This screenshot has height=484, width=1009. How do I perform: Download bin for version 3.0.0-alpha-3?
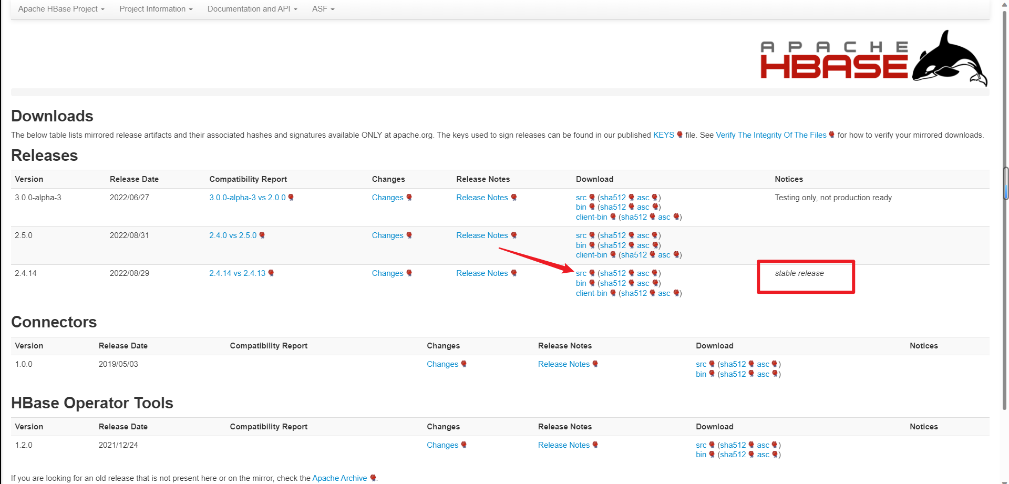(x=581, y=207)
